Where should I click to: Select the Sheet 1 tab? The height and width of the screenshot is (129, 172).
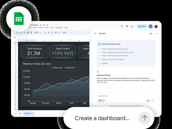point(29,114)
